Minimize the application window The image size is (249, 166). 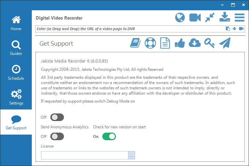tap(222, 5)
